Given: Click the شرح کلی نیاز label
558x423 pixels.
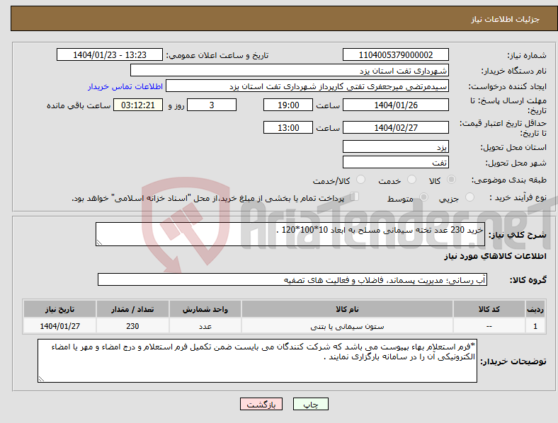Looking at the screenshot, I should point(518,235).
